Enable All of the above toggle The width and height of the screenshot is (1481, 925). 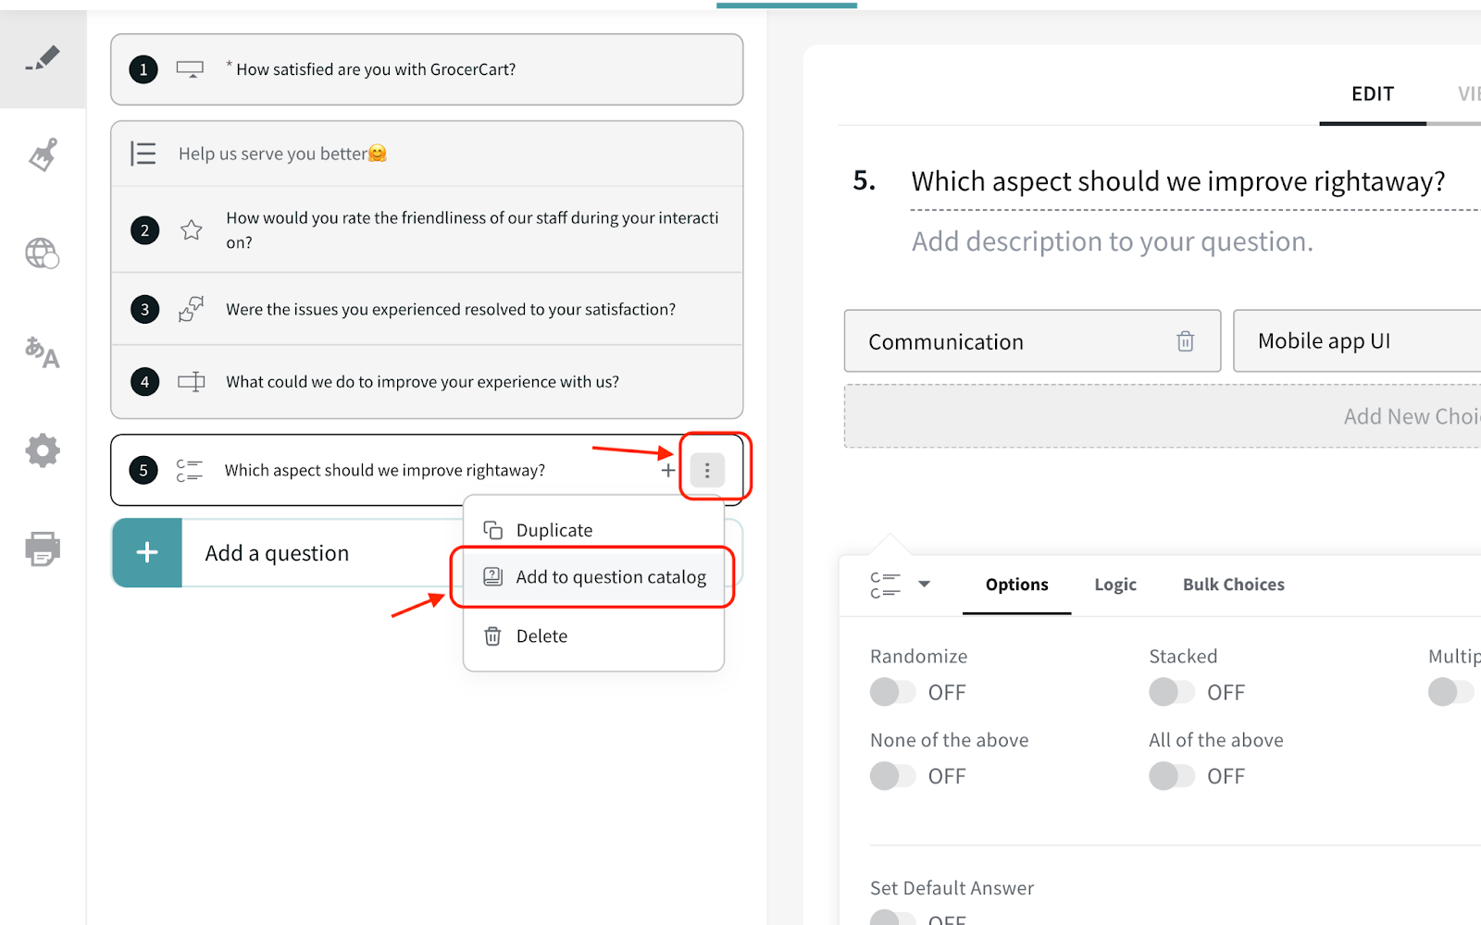click(1172, 776)
